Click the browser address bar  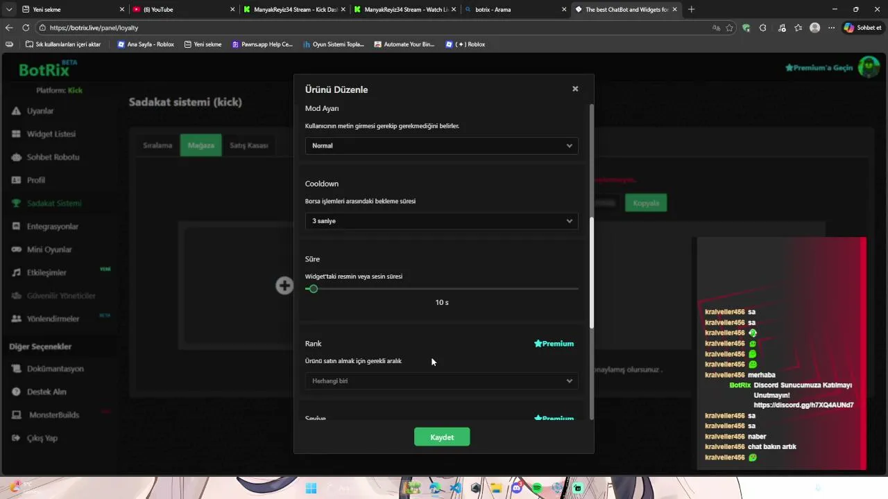(375, 28)
